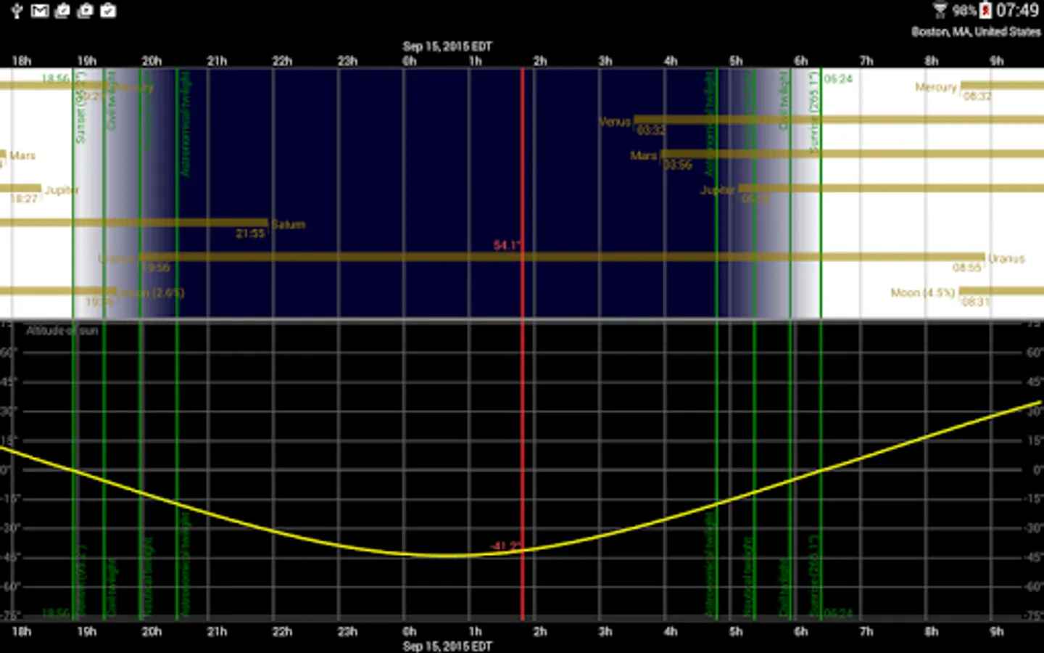
Task: Tap the Boston, MA, United States location label
Action: (x=976, y=32)
